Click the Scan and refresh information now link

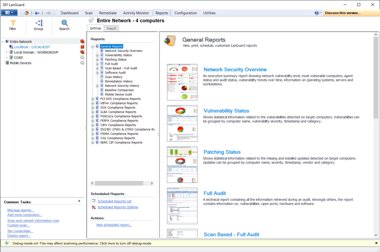tap(33, 221)
